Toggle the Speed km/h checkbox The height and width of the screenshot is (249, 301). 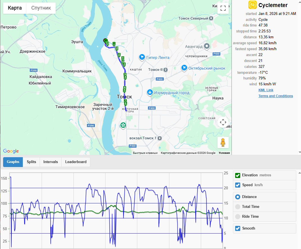coord(238,185)
